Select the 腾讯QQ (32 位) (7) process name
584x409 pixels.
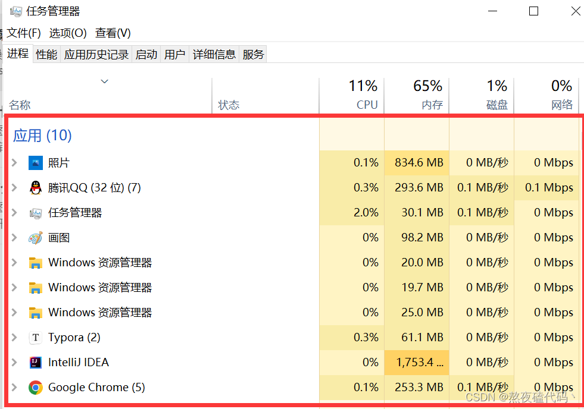click(x=95, y=188)
